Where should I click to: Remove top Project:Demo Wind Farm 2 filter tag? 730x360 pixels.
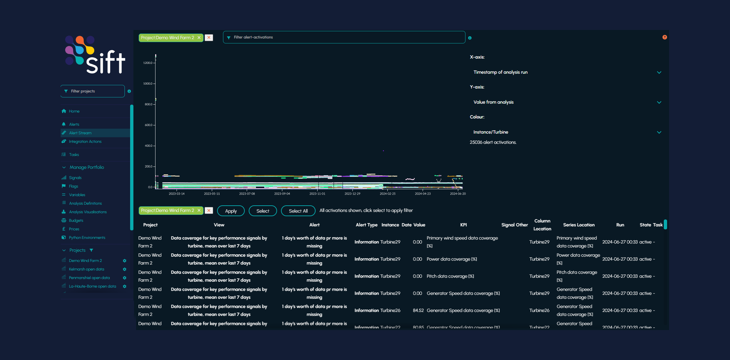199,38
